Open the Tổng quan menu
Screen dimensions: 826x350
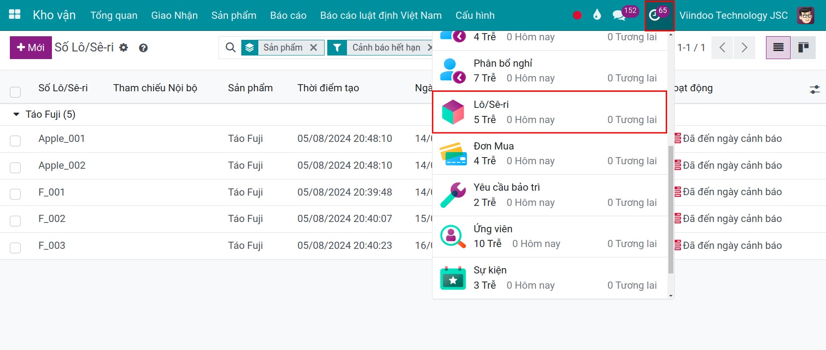114,15
